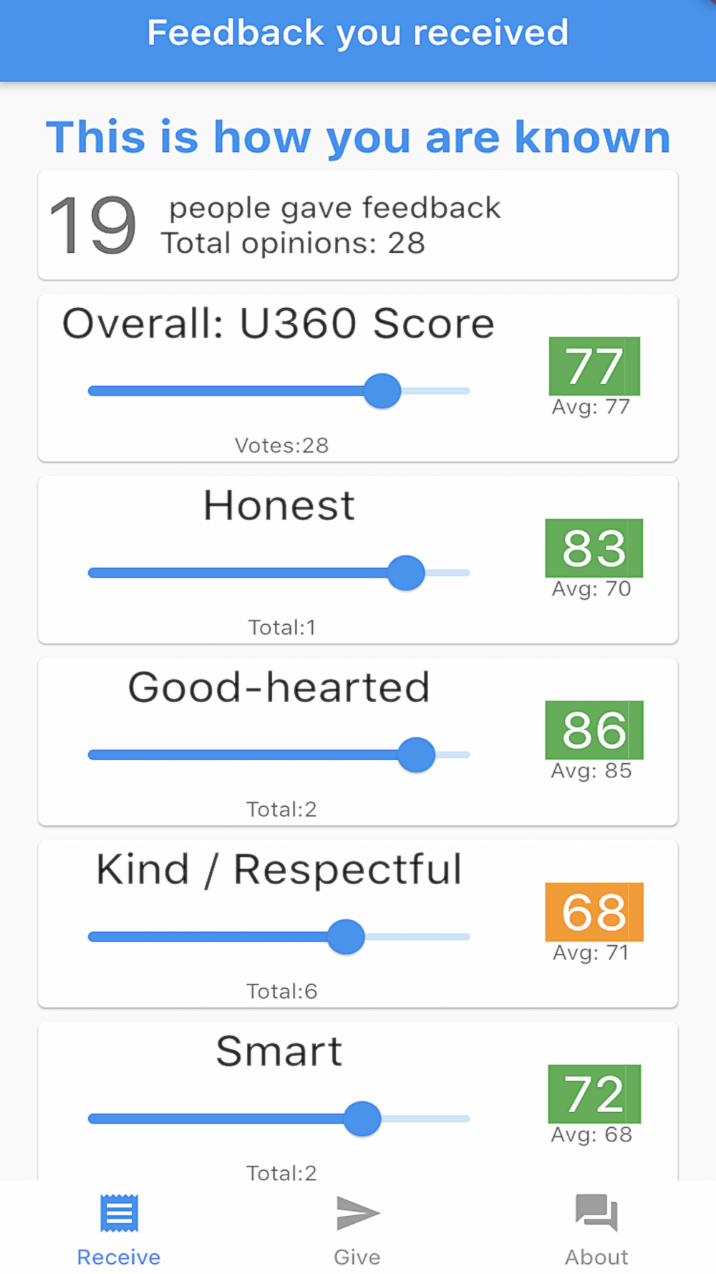Click the "Feedback you received" header title
716x1274 pixels.
tap(358, 33)
